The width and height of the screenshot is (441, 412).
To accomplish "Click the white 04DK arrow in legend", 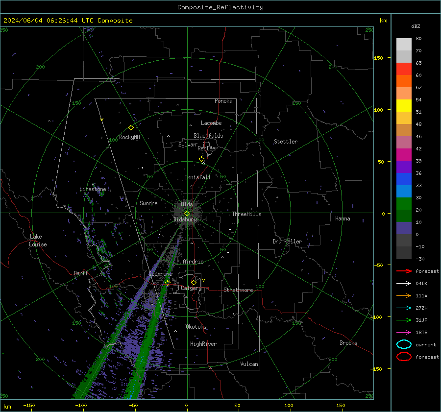I will coord(404,283).
